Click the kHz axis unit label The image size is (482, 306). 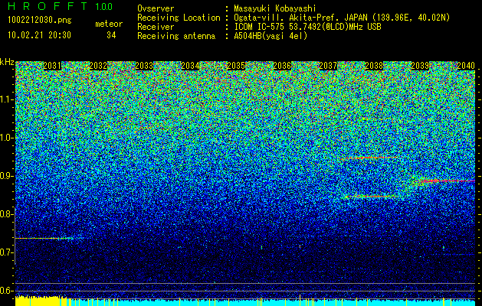point(7,62)
